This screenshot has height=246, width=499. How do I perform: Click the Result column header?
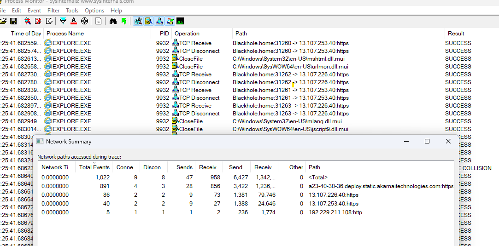(472, 33)
